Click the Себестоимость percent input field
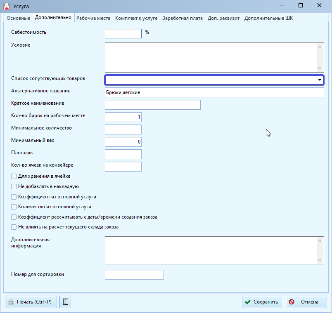Image resolution: width=332 pixels, height=313 pixels. (x=123, y=33)
